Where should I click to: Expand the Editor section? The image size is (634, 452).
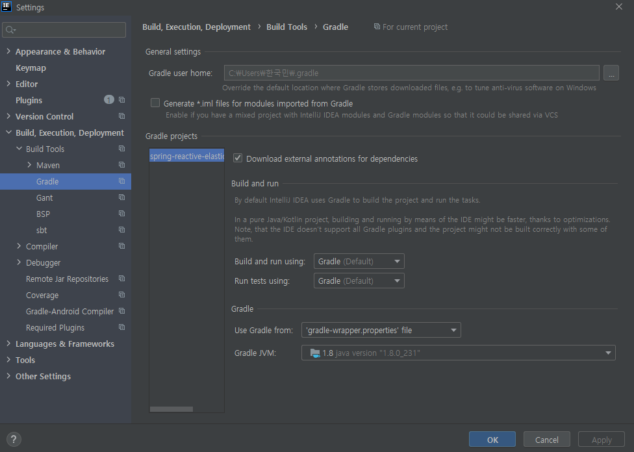[8, 84]
